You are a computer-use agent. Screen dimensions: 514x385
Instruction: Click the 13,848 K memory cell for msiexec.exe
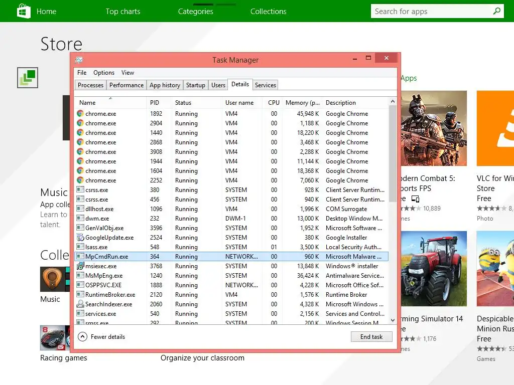308,266
